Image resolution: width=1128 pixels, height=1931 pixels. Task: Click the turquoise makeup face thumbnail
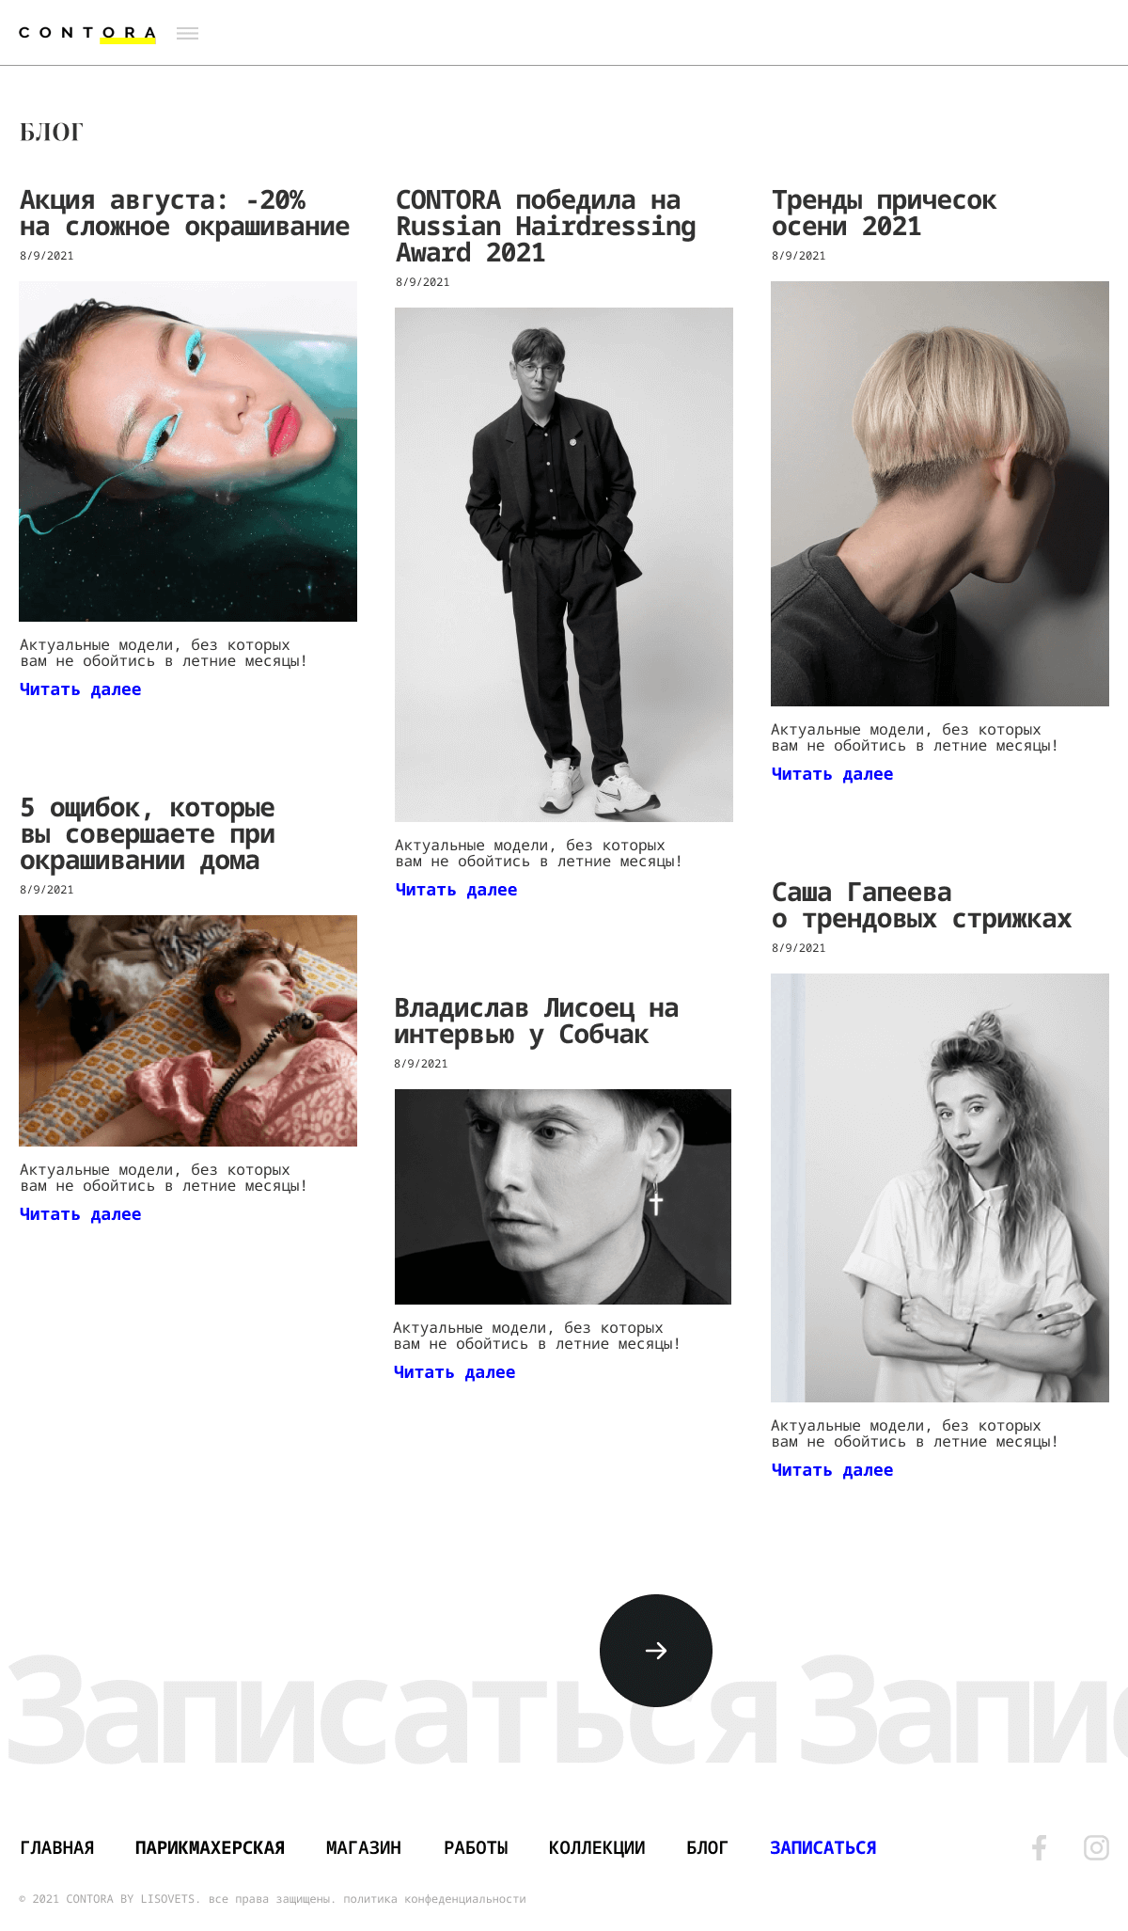[x=188, y=451]
